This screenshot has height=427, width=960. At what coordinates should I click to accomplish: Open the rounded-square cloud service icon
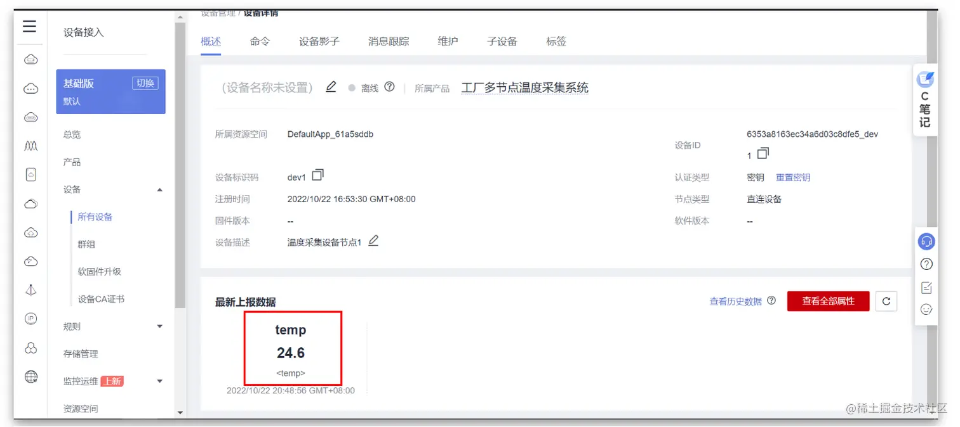[30, 175]
